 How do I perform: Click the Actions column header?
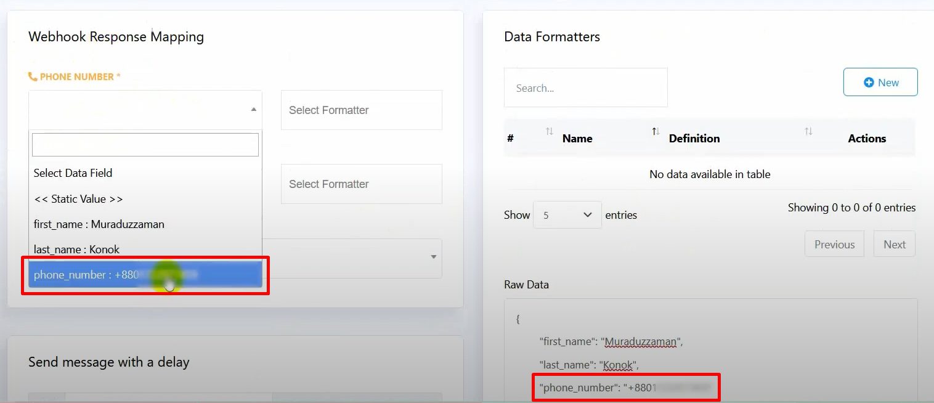tap(866, 139)
